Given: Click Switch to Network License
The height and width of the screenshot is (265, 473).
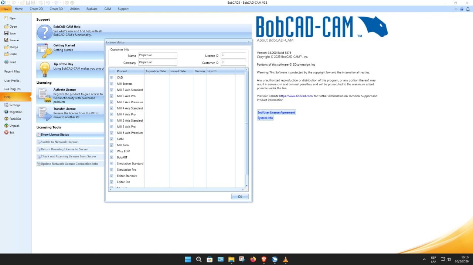Looking at the screenshot, I should coord(70,142).
